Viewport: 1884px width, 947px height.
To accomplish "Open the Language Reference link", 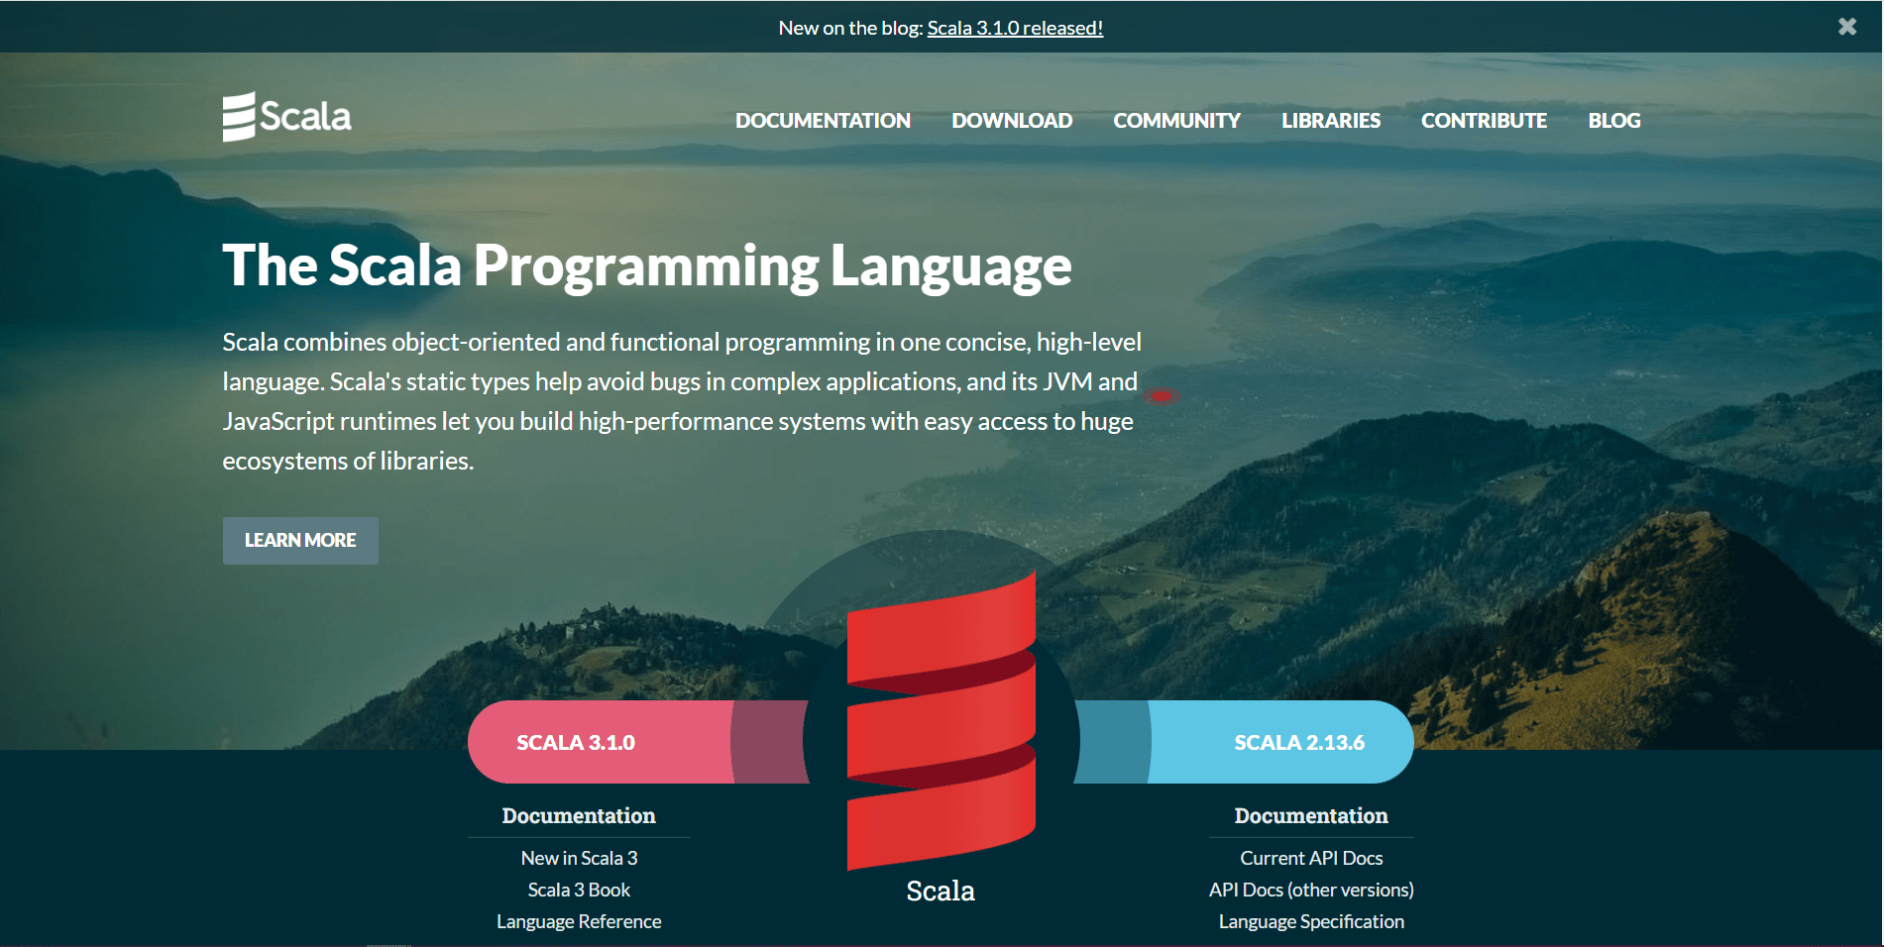I will (x=579, y=921).
